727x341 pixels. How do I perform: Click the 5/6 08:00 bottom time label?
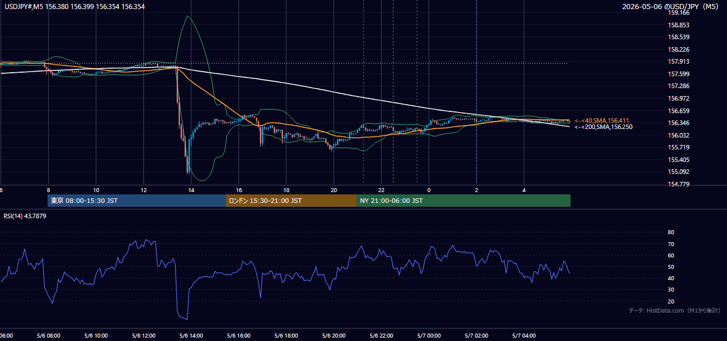pyautogui.click(x=48, y=336)
